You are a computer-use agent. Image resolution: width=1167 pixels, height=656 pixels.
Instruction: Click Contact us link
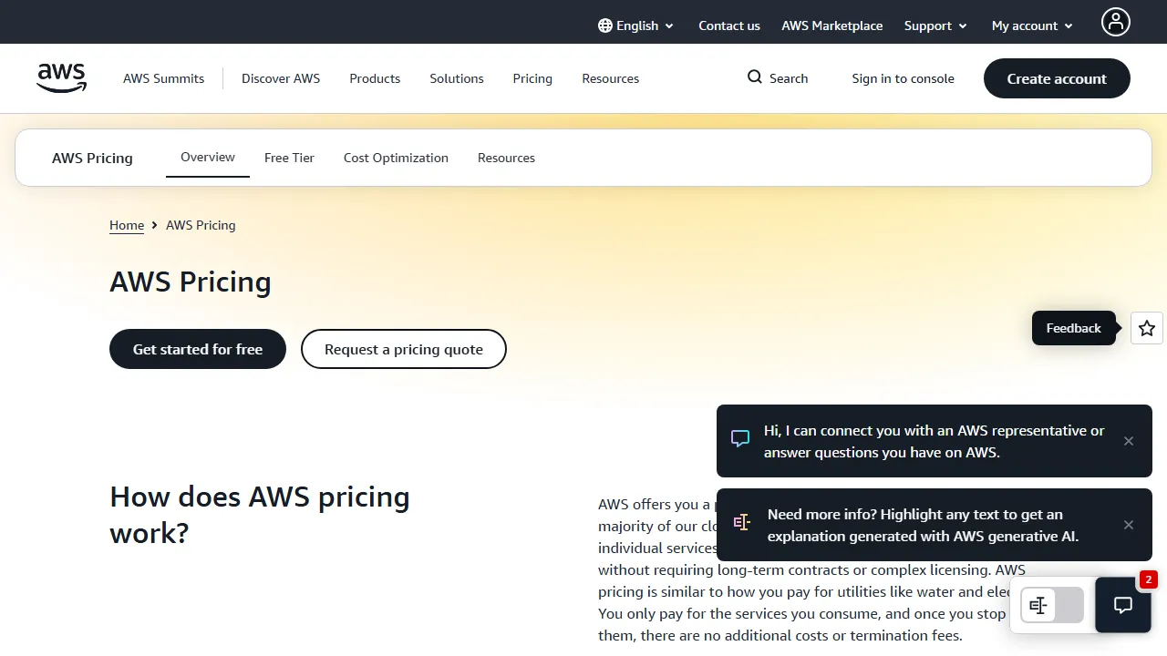729,26
